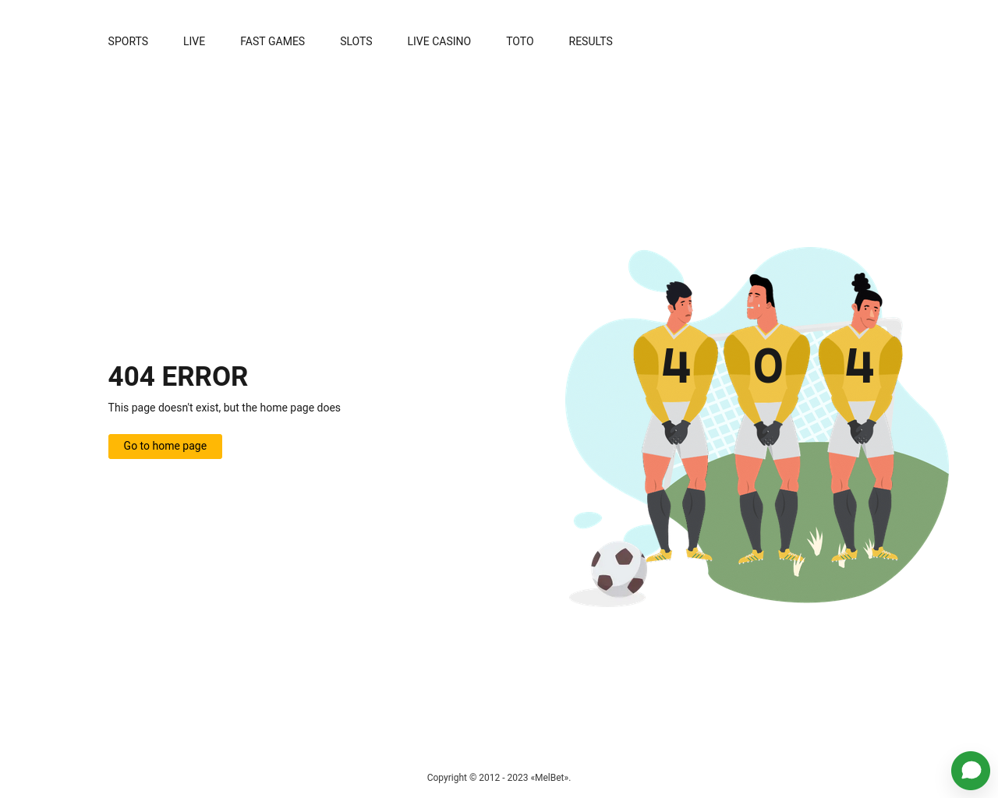
Task: Open the live chat bubble icon
Action: pos(971,771)
